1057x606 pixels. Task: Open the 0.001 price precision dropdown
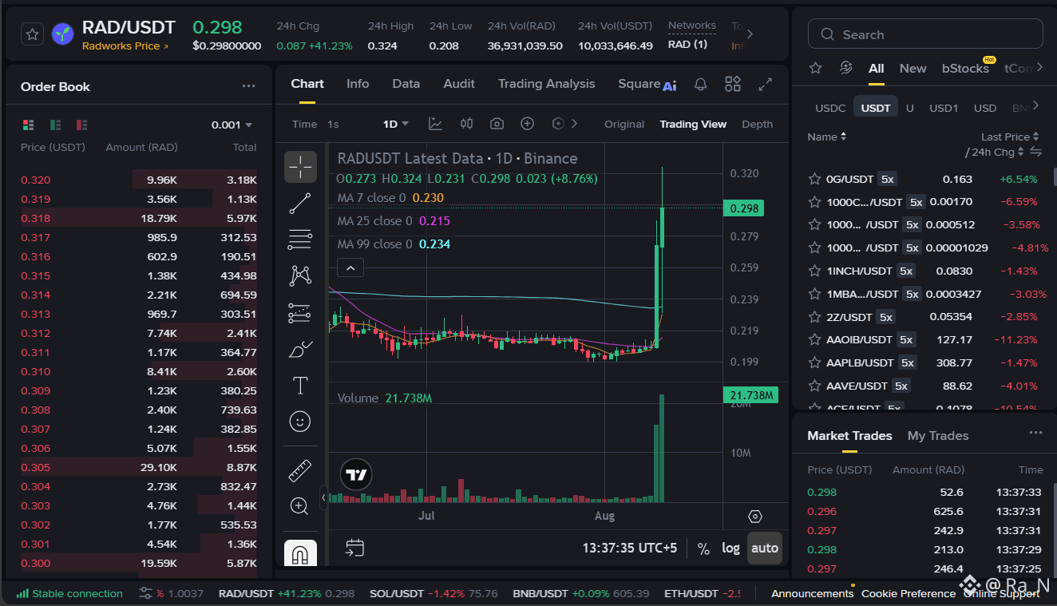pyautogui.click(x=232, y=125)
